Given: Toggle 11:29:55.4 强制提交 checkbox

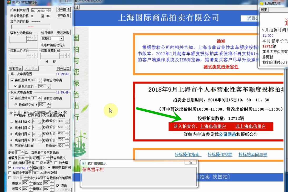Looking at the screenshot, I should [10, 168].
